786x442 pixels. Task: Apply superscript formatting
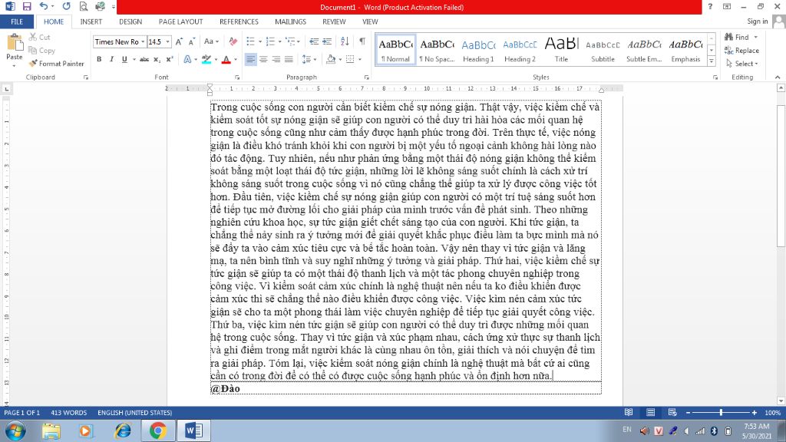pyautogui.click(x=170, y=59)
